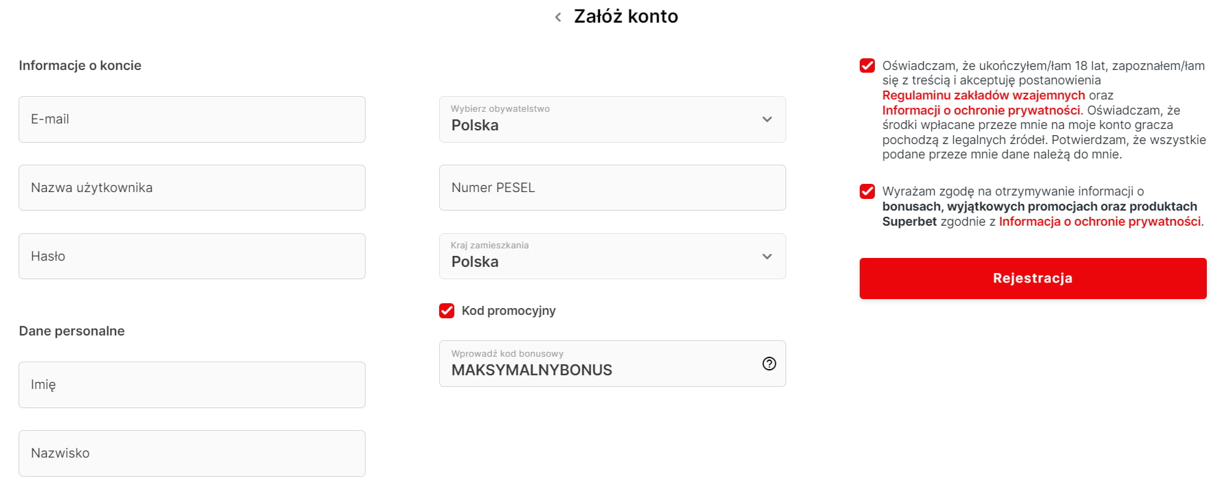Click the chevron arrow in citizenship selector
This screenshot has width=1224, height=496.
767,119
